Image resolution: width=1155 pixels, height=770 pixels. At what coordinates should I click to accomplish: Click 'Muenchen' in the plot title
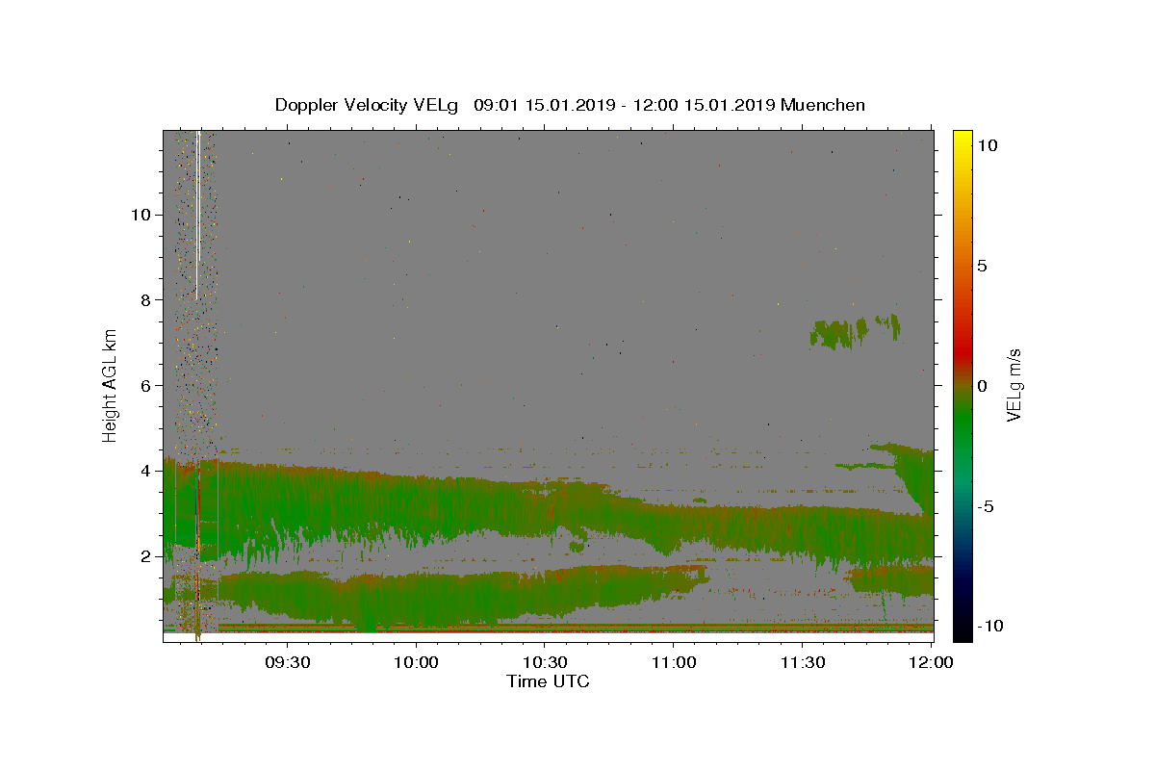pos(823,105)
